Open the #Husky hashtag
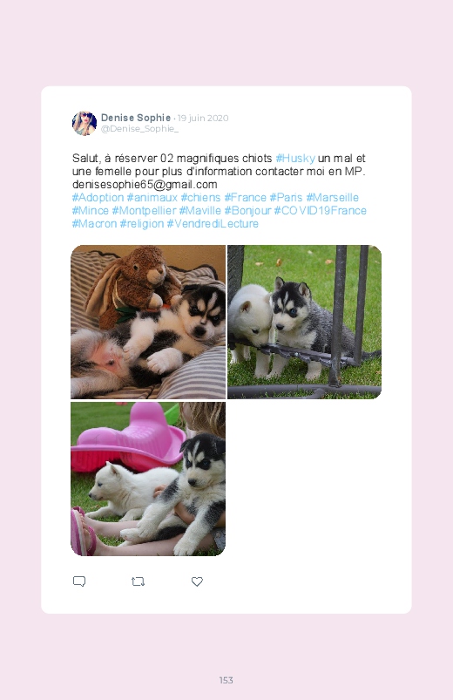Screen dimensions: 453x700 click(x=295, y=158)
